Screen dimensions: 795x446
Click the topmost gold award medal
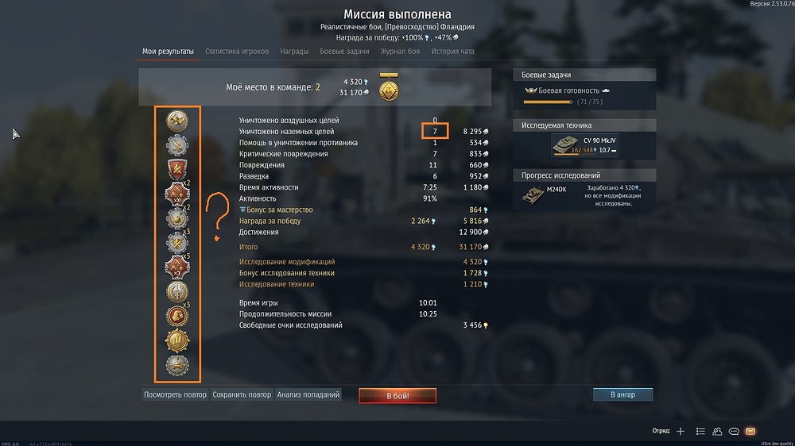(177, 121)
